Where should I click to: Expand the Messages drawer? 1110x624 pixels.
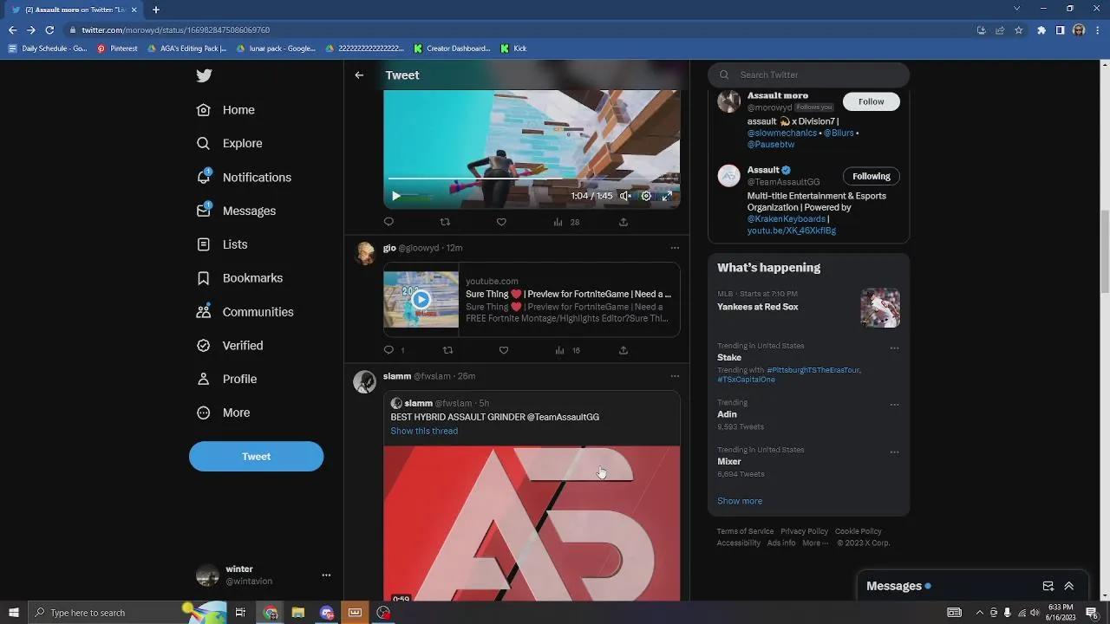click(x=1068, y=586)
